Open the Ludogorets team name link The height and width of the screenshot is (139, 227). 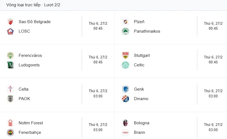pos(29,65)
